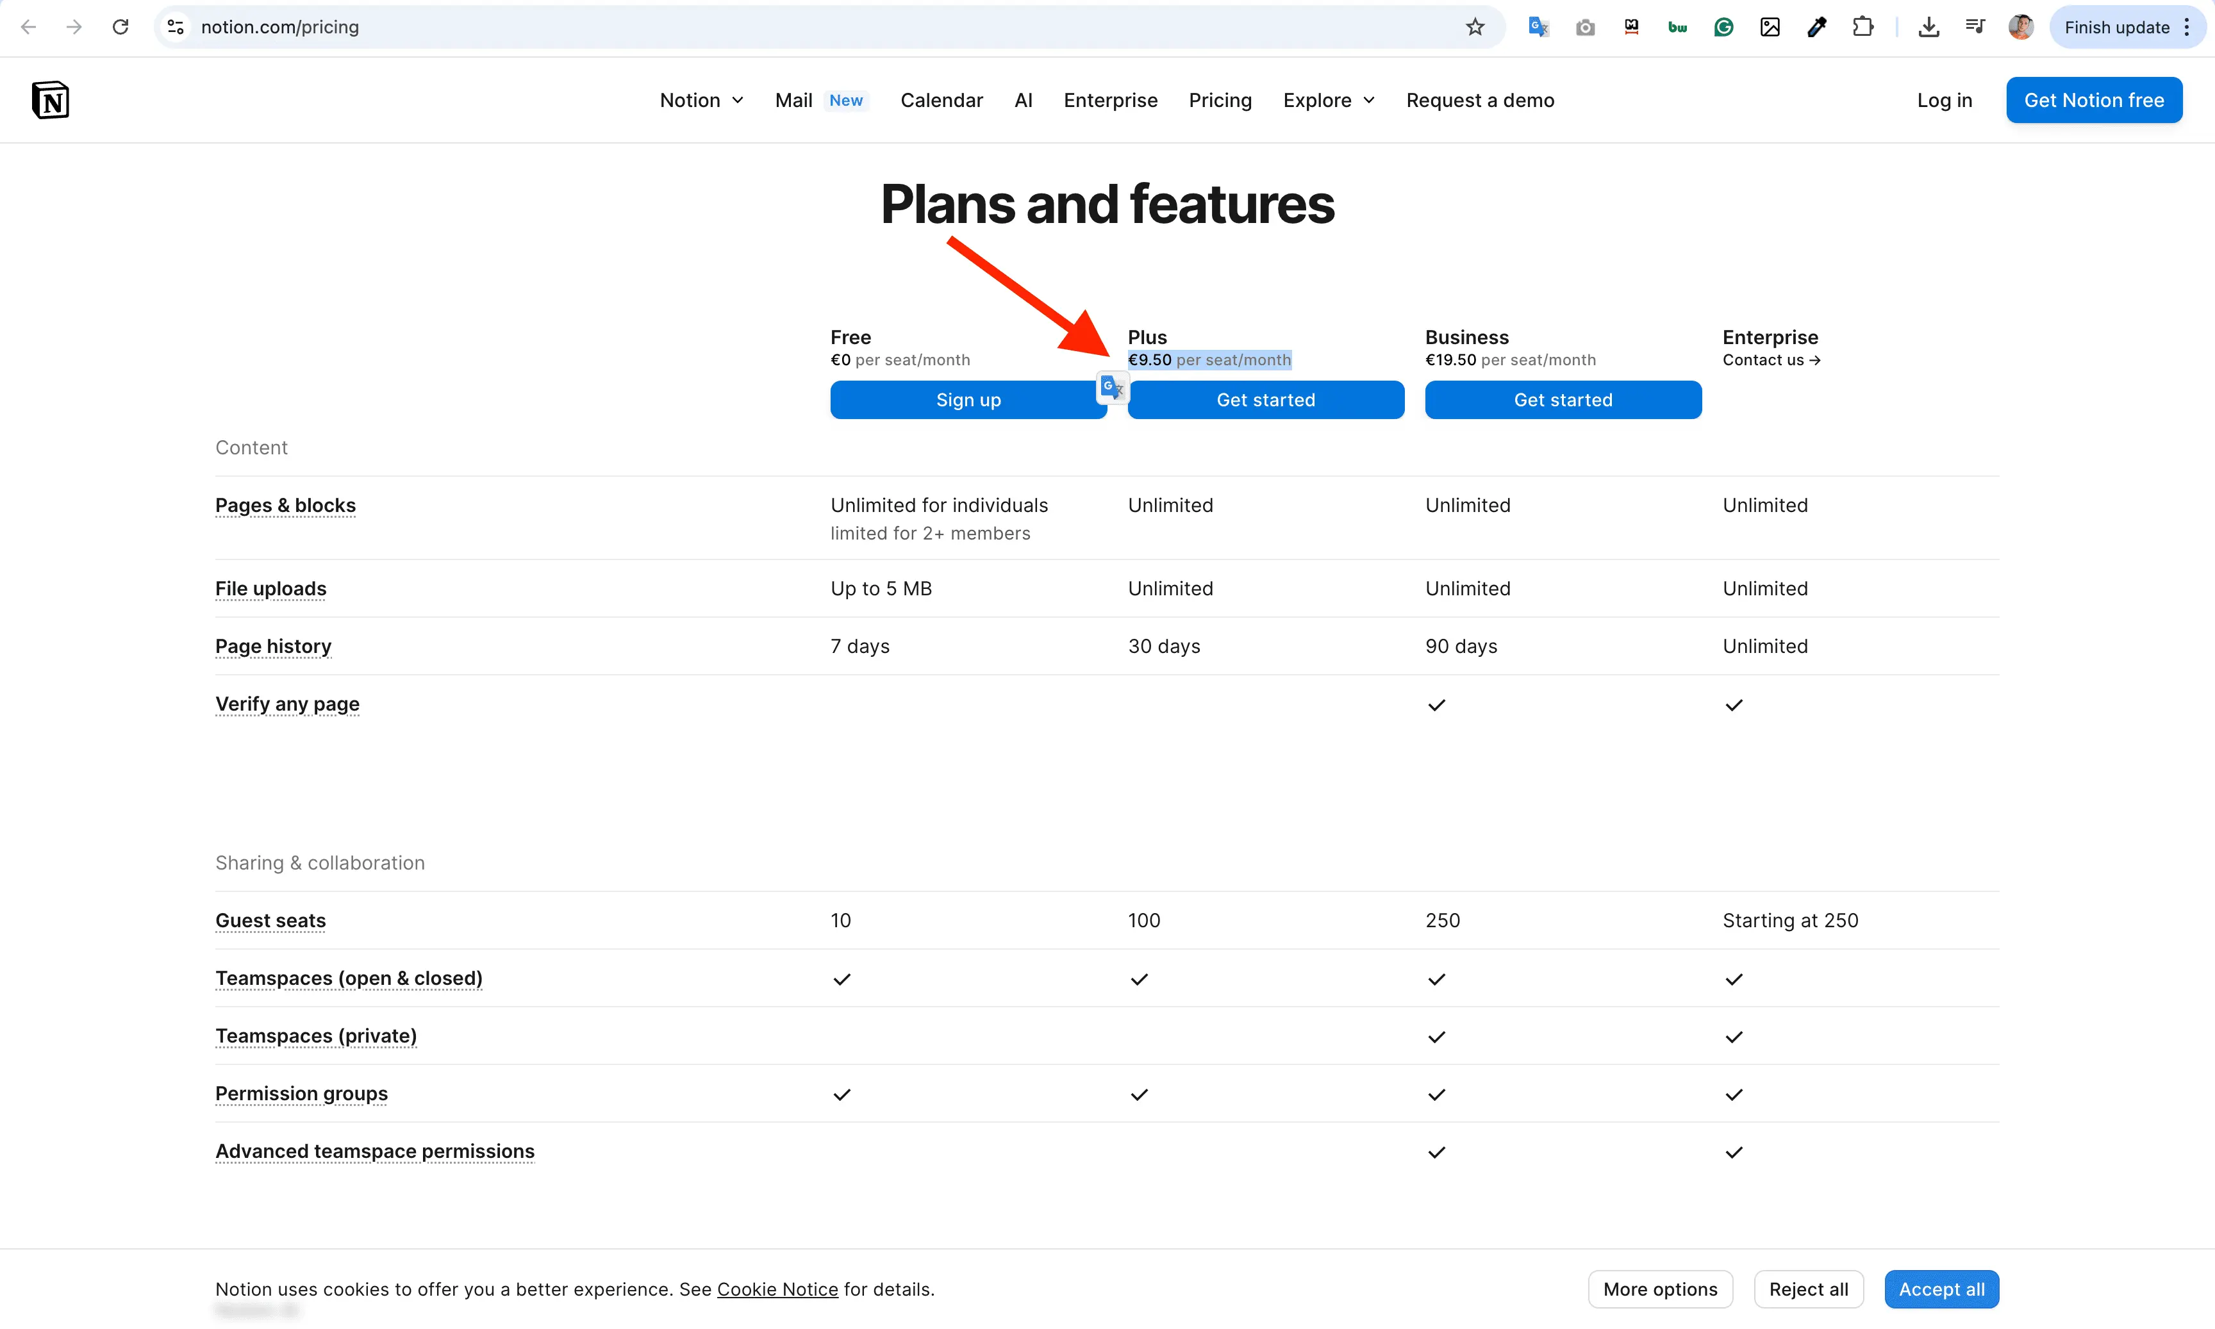
Task: Click Sign up under the Free plan
Action: [x=968, y=399]
